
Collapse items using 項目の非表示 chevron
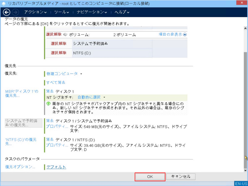pos(185,35)
